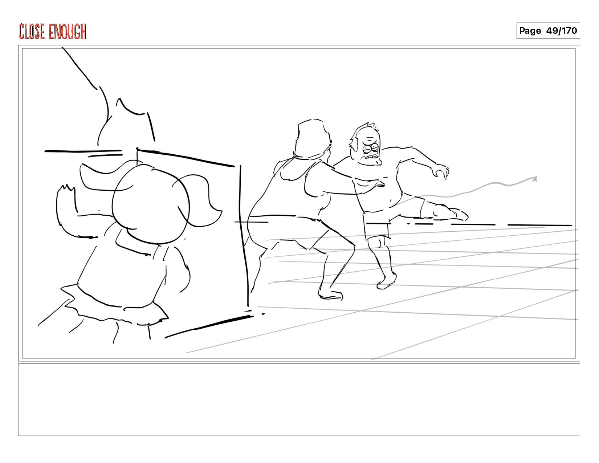Select the Page 49/170 indicator box
Screen dimensions: 599x463
548,31
